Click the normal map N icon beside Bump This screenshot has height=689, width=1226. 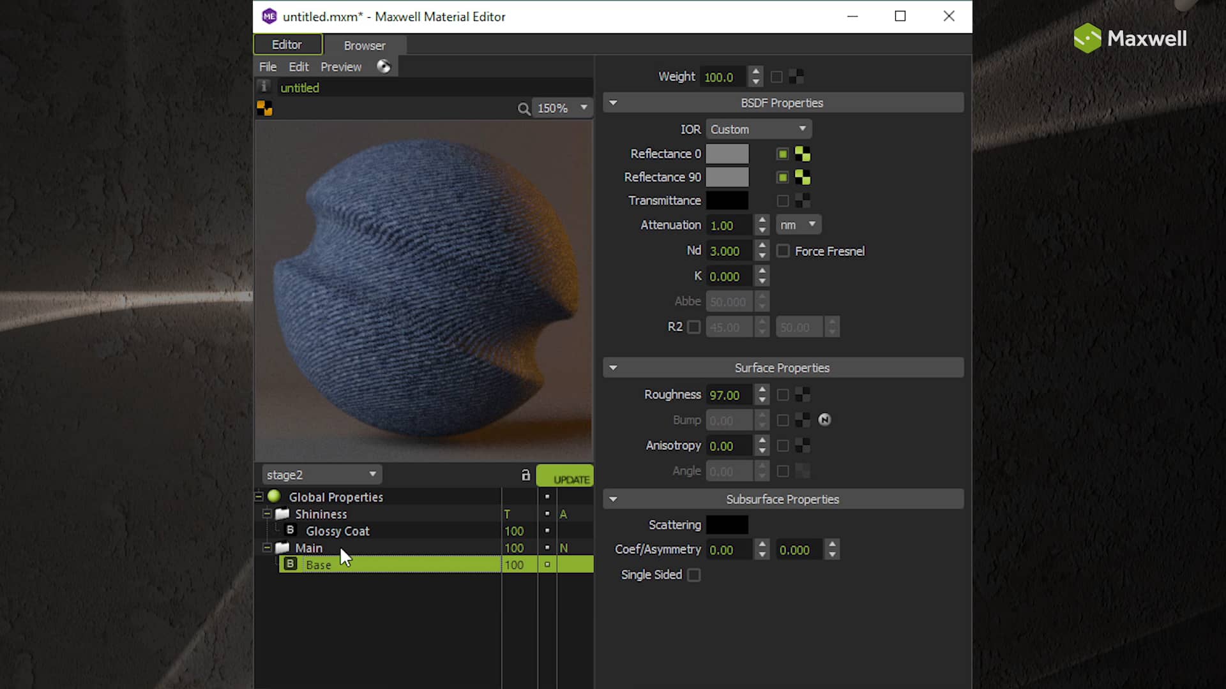click(x=824, y=420)
